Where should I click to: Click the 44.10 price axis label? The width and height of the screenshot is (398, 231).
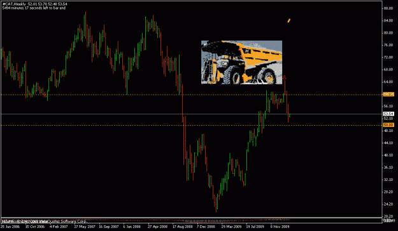[388, 143]
